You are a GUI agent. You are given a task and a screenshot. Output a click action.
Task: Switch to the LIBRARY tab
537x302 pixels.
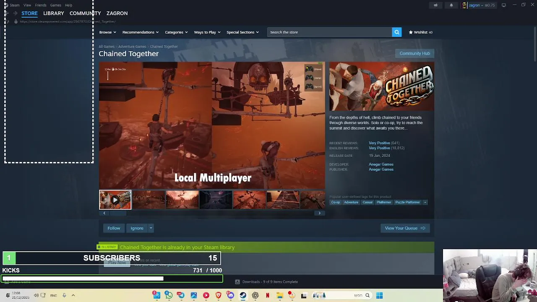54,13
